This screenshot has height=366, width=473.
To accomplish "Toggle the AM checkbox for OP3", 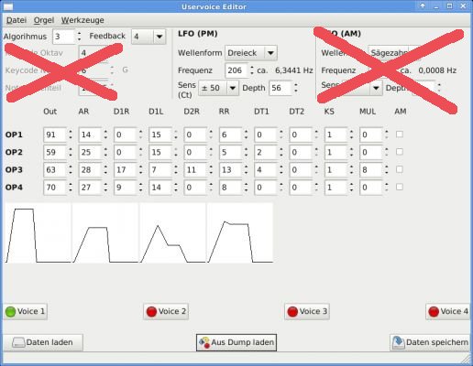I will pyautogui.click(x=400, y=169).
